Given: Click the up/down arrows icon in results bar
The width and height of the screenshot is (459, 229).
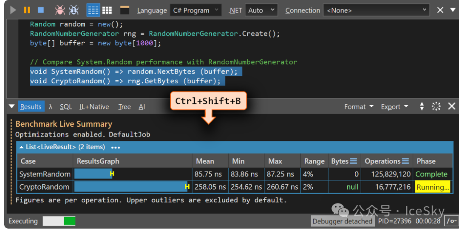Looking at the screenshot, I should (x=422, y=106).
